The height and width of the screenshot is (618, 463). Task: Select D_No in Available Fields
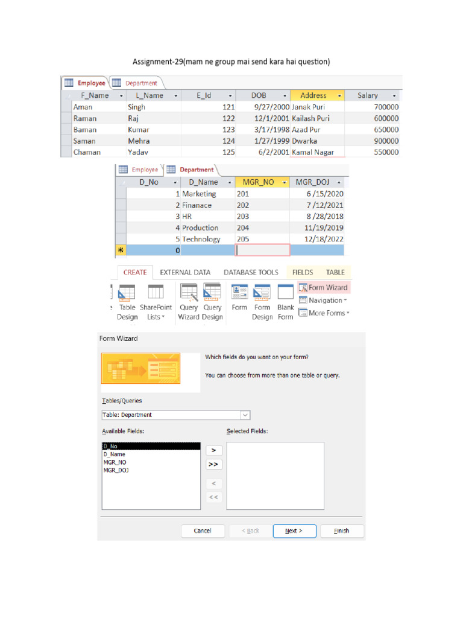151,446
